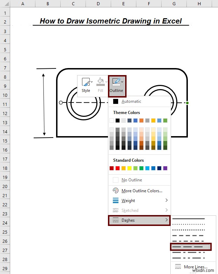Click the More Outline Colors palette icon
The height and width of the screenshot is (274, 218).
[x=116, y=191]
